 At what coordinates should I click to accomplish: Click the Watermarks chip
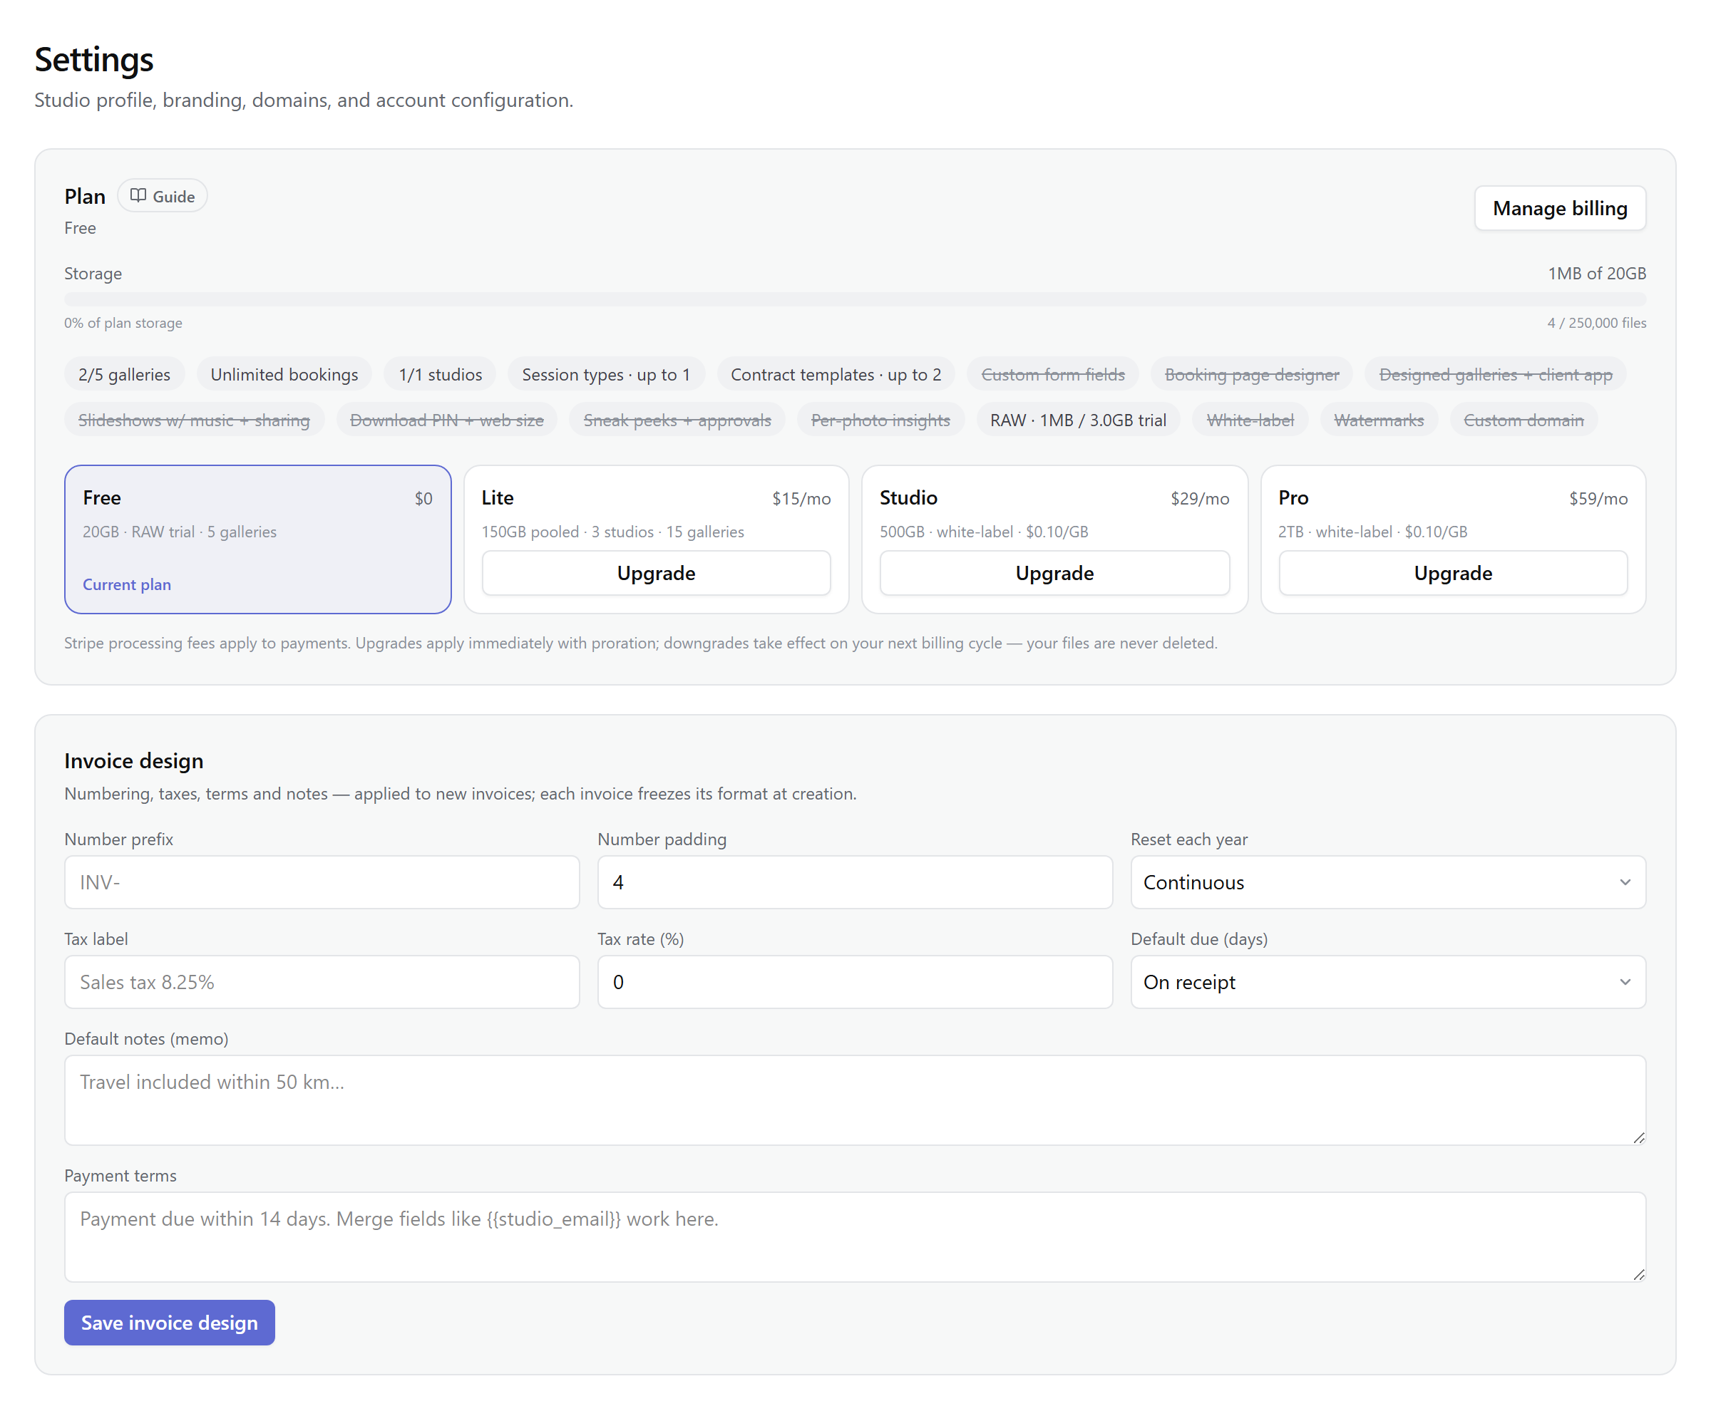[1378, 420]
